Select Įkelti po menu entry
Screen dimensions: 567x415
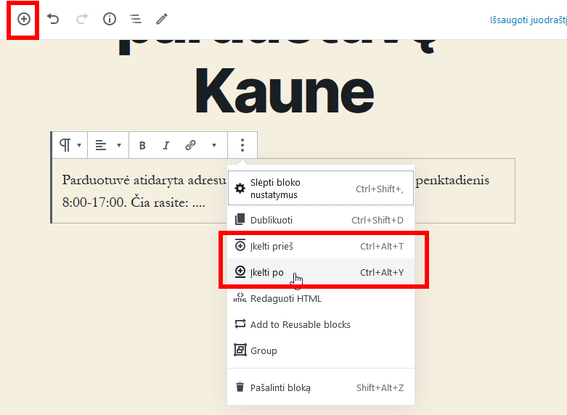click(x=321, y=272)
